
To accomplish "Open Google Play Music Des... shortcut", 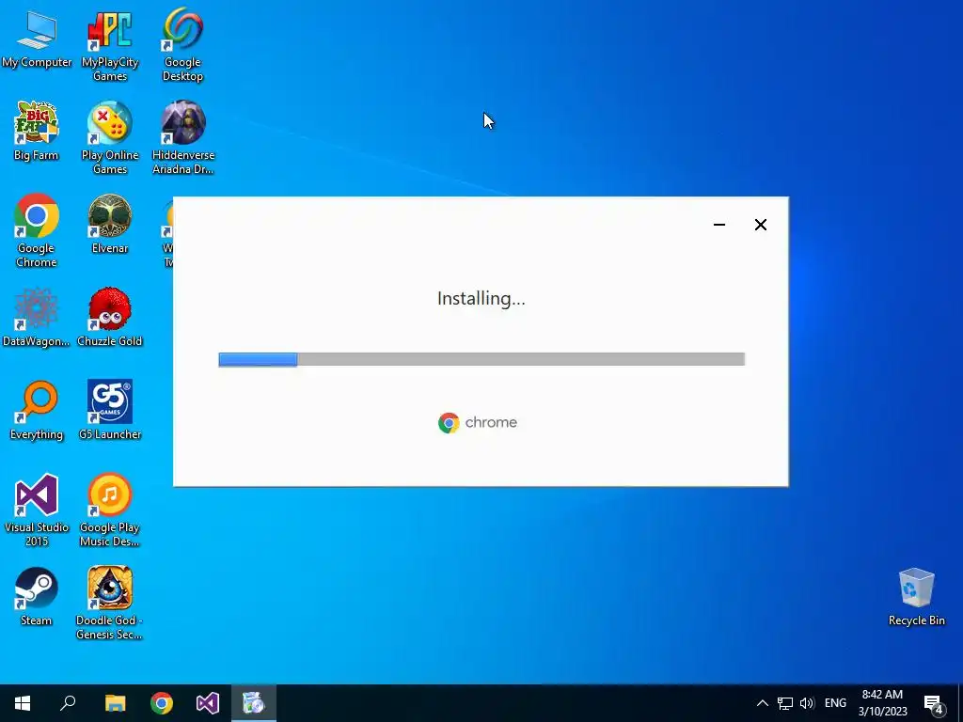I will coord(110,510).
